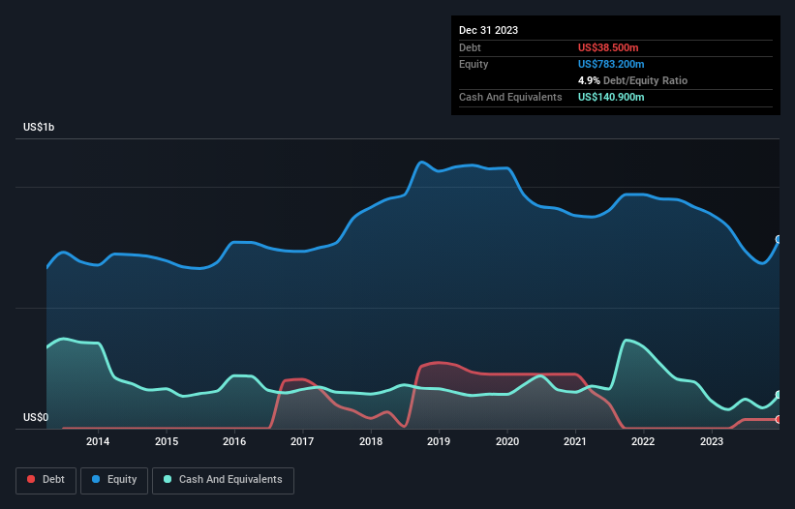
Task: Toggle the Equity series legend button
Action: pyautogui.click(x=114, y=480)
